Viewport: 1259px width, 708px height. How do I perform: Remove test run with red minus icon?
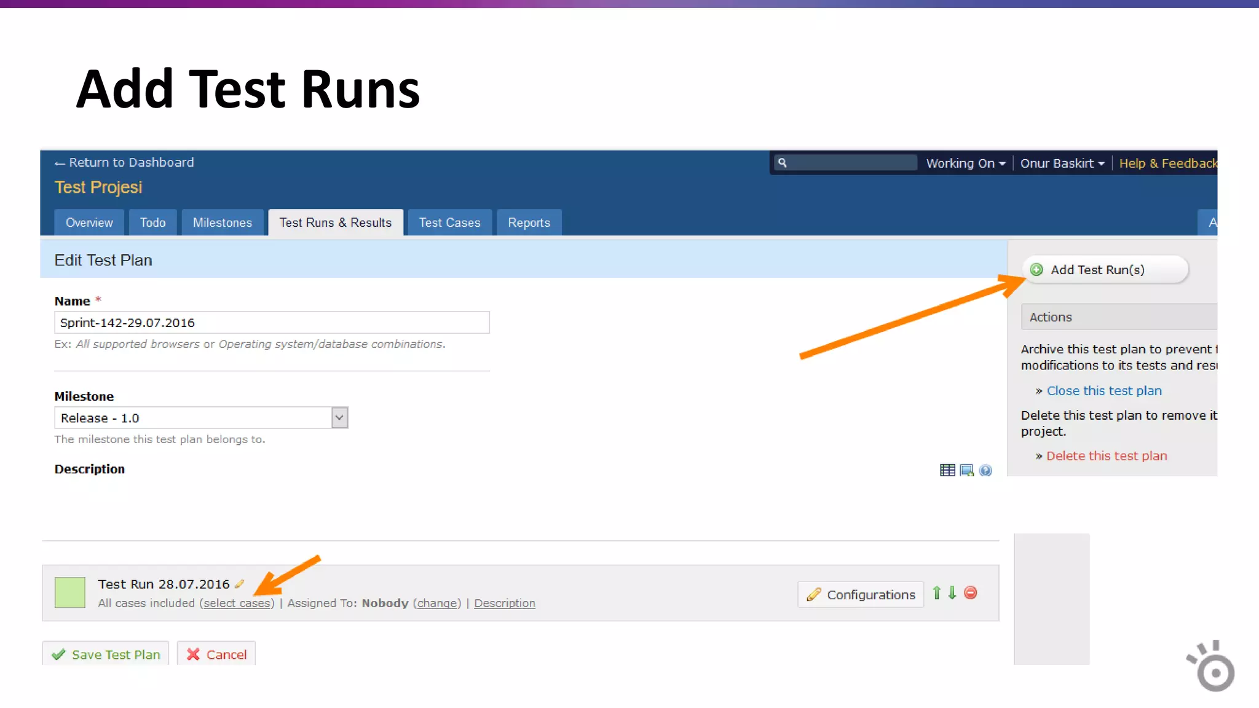971,592
